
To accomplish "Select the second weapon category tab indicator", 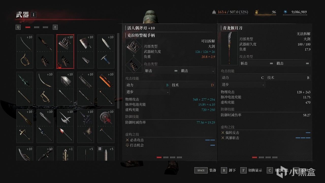I will 37,27.
